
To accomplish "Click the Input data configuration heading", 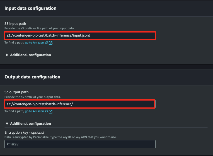I will pyautogui.click(x=30, y=8).
